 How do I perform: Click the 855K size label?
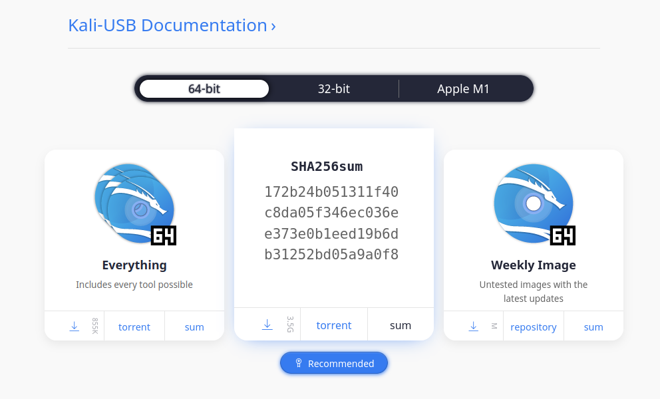tap(95, 327)
